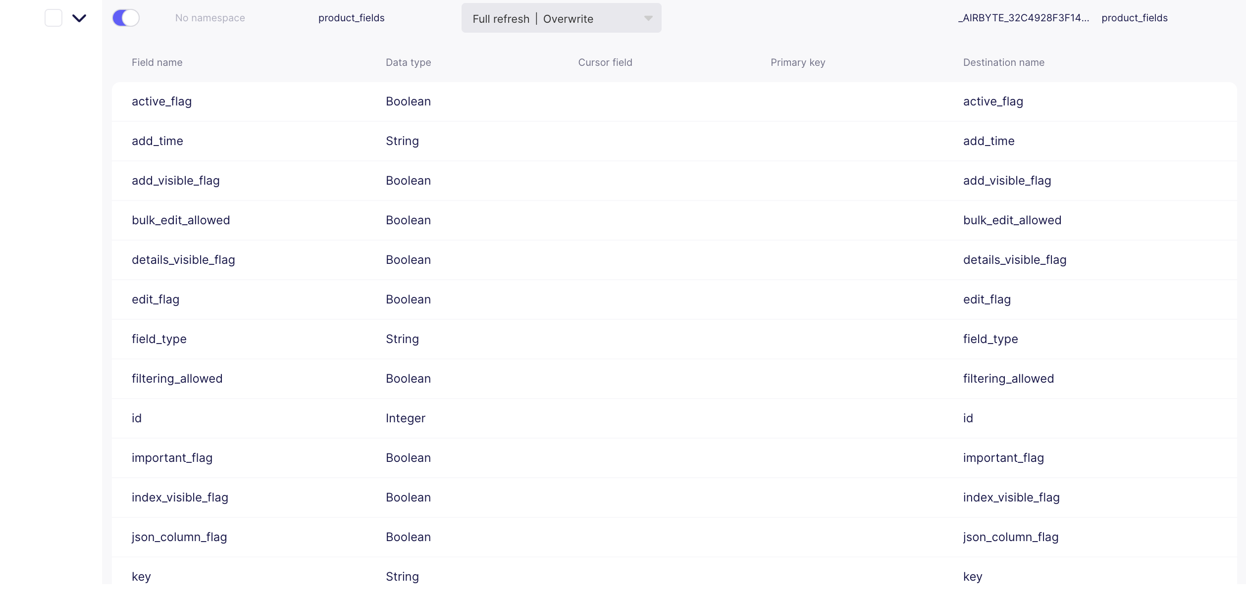Click the No namespace label

click(x=209, y=18)
